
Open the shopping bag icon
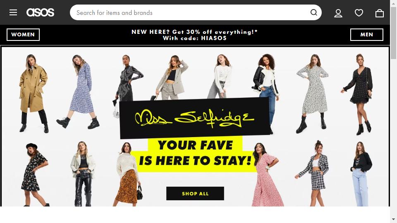coord(380,13)
